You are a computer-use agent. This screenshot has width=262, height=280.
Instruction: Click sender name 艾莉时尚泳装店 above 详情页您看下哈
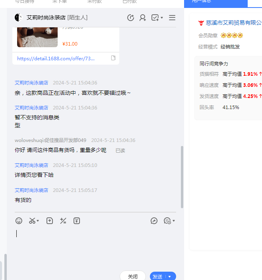(x=31, y=165)
